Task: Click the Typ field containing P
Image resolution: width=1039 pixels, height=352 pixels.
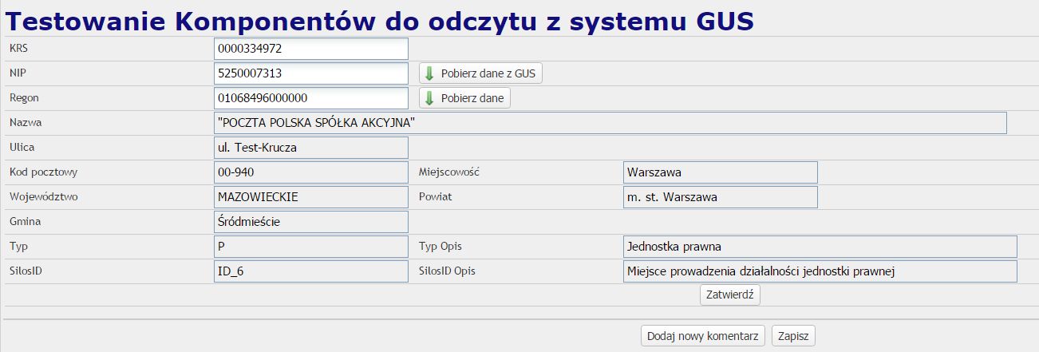Action: 311,246
